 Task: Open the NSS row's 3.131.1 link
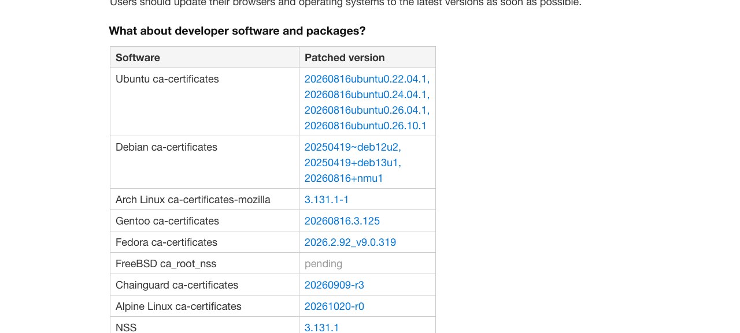(321, 327)
